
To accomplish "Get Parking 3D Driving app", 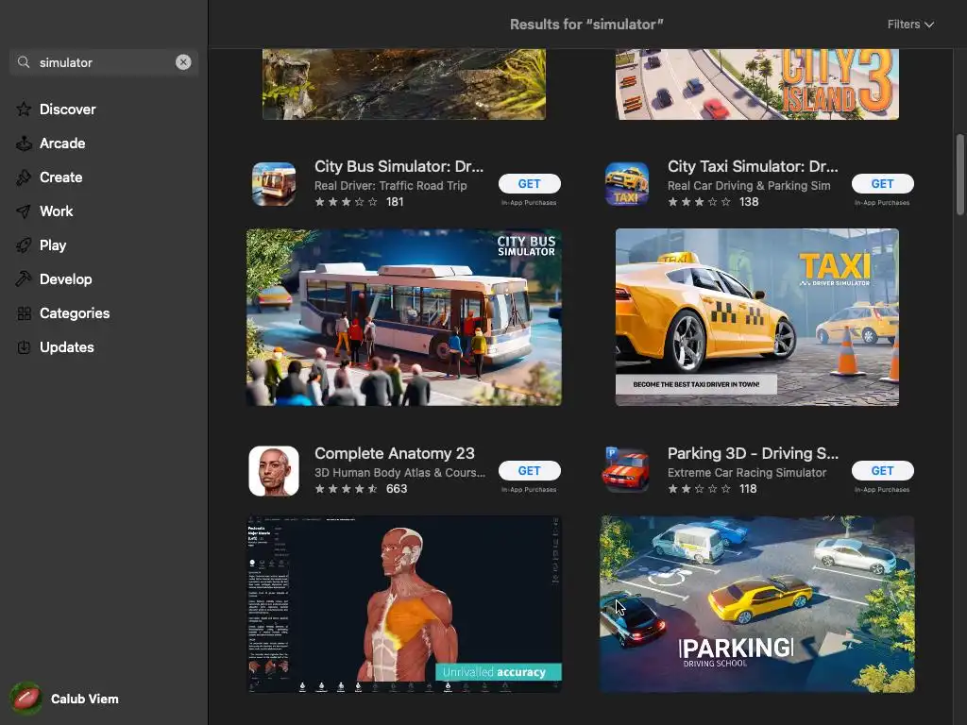I will pos(883,471).
